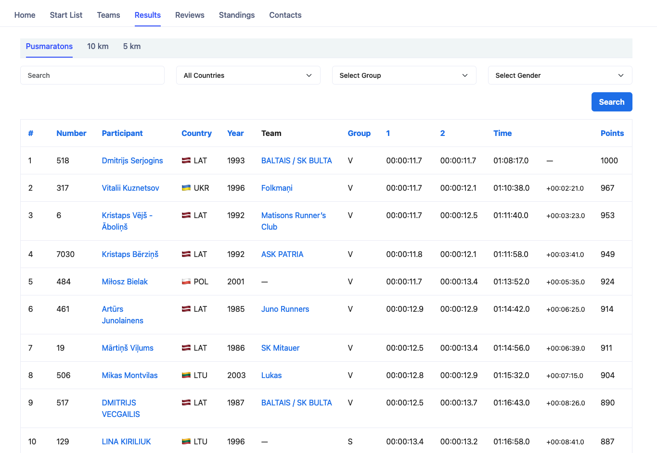Open the Select Gender dropdown
This screenshot has width=657, height=453.
pyautogui.click(x=560, y=75)
